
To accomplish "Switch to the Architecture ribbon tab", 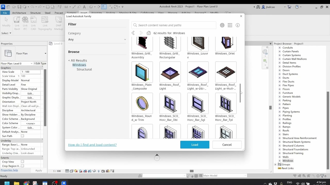I will click(x=19, y=13).
